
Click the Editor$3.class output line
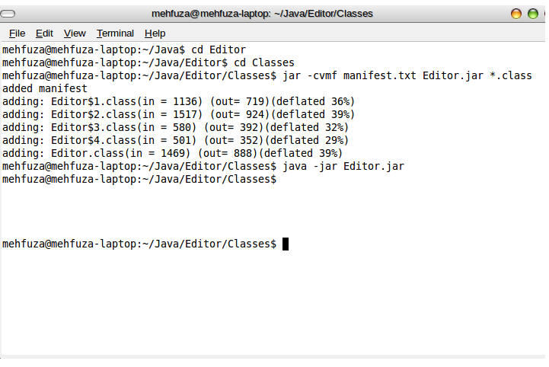175,127
